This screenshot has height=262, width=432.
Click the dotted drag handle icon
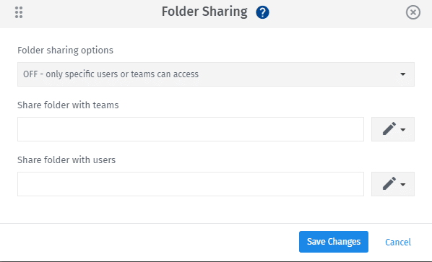(x=19, y=12)
